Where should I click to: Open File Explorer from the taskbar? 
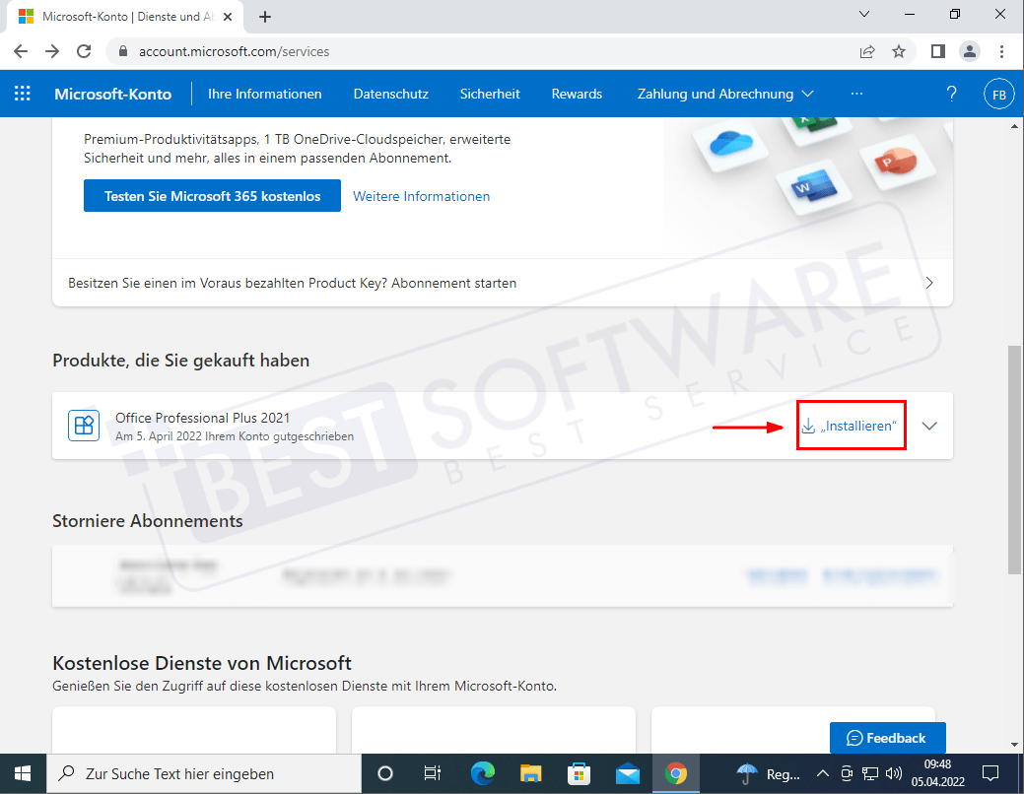tap(531, 773)
